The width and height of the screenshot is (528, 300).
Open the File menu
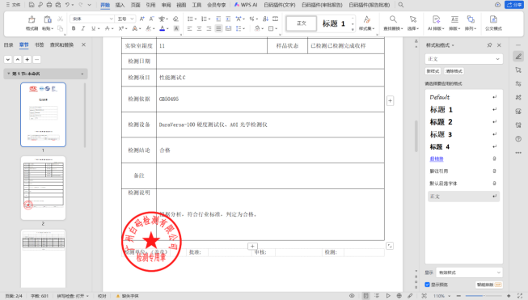[x=14, y=5]
